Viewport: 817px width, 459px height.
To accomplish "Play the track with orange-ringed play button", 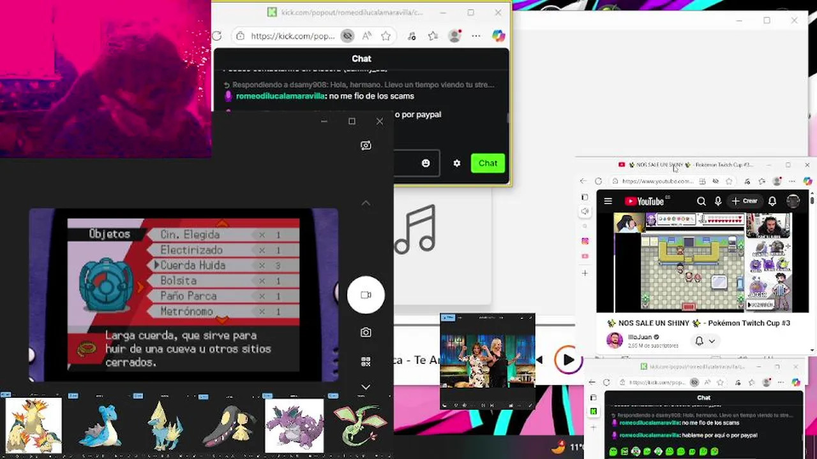I will pos(567,360).
